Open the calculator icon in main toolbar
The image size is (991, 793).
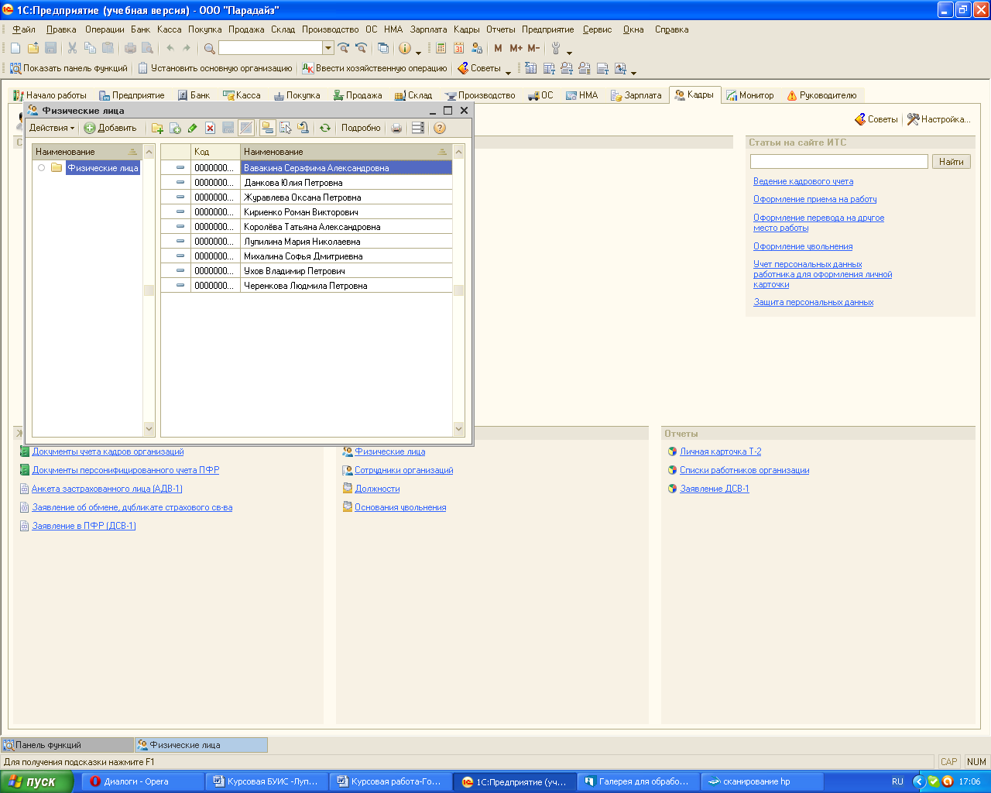[441, 48]
